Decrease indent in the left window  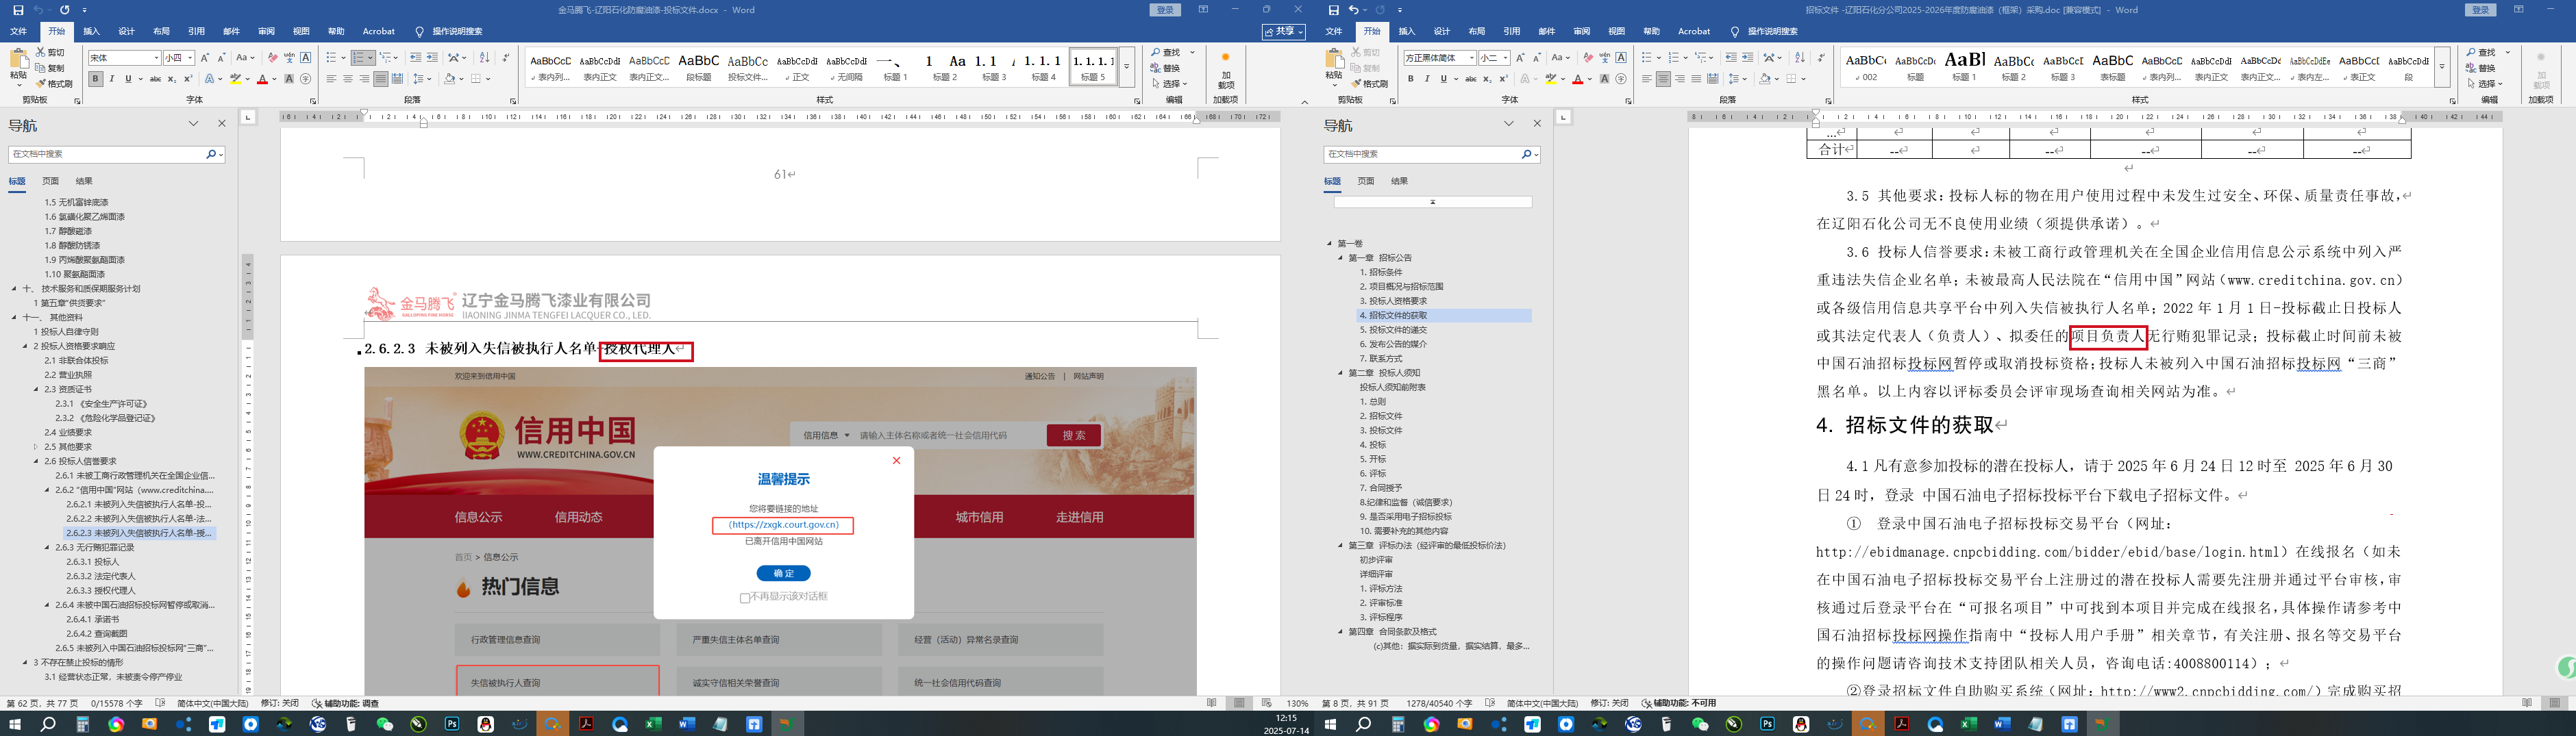[x=416, y=58]
